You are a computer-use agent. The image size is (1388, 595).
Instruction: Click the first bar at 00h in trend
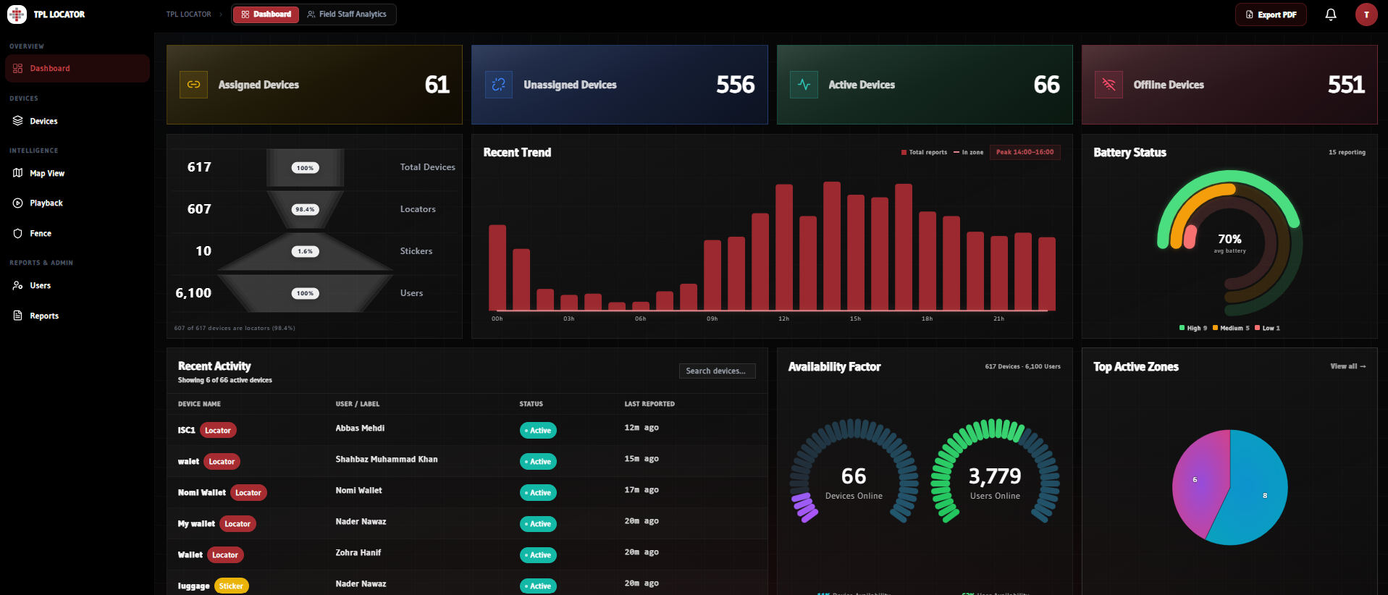pos(497,268)
